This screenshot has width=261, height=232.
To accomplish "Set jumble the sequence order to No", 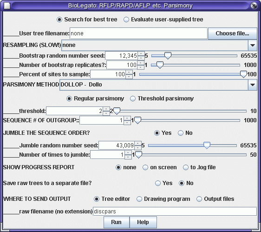I will click(x=185, y=133).
